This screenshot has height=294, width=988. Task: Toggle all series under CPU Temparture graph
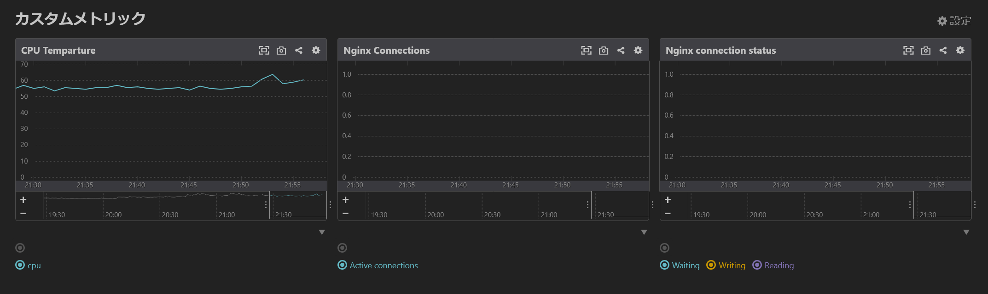tap(20, 248)
